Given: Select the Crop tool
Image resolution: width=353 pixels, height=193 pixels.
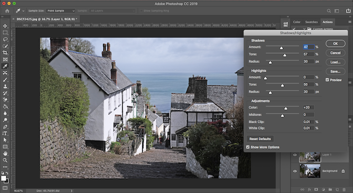Looking at the screenshot, I should [x=5, y=53].
